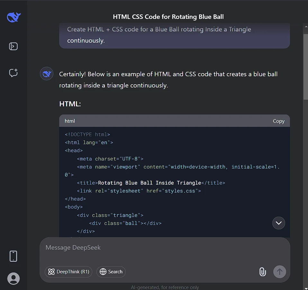The image size is (308, 290).
Task: Click the 'html' language label of code block
Action: tap(70, 121)
